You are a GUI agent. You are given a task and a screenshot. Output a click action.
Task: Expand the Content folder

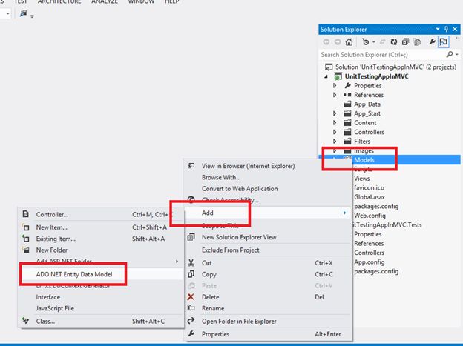335,122
